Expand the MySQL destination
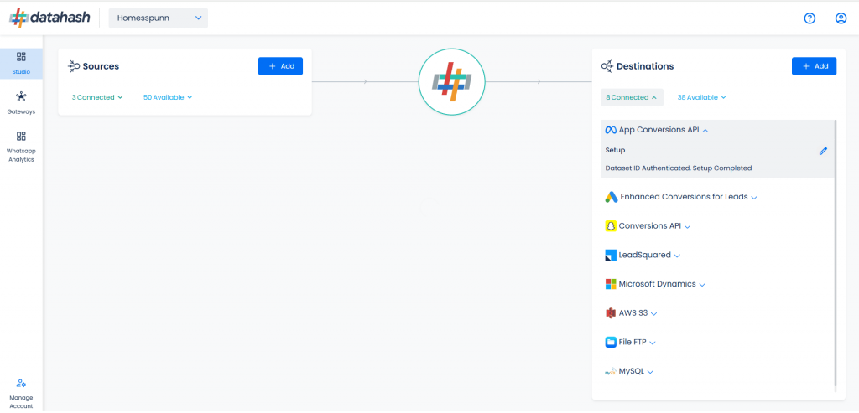Screen dimensions: 859x413 pos(650,372)
